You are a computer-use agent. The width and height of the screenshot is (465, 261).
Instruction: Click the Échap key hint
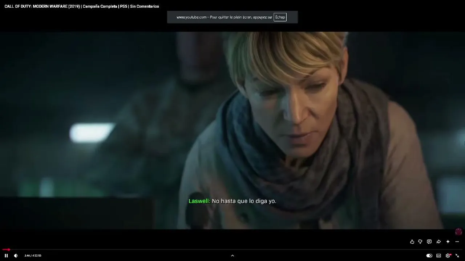pyautogui.click(x=280, y=17)
